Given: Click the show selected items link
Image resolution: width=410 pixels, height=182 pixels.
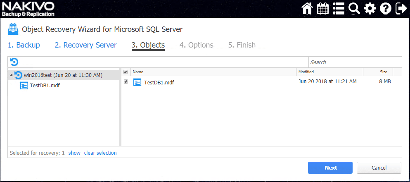Looking at the screenshot, I should [x=74, y=153].
